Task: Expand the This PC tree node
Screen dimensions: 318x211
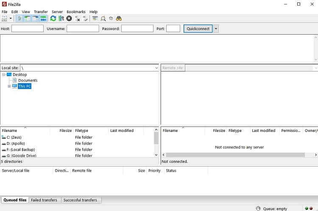Action: point(9,86)
